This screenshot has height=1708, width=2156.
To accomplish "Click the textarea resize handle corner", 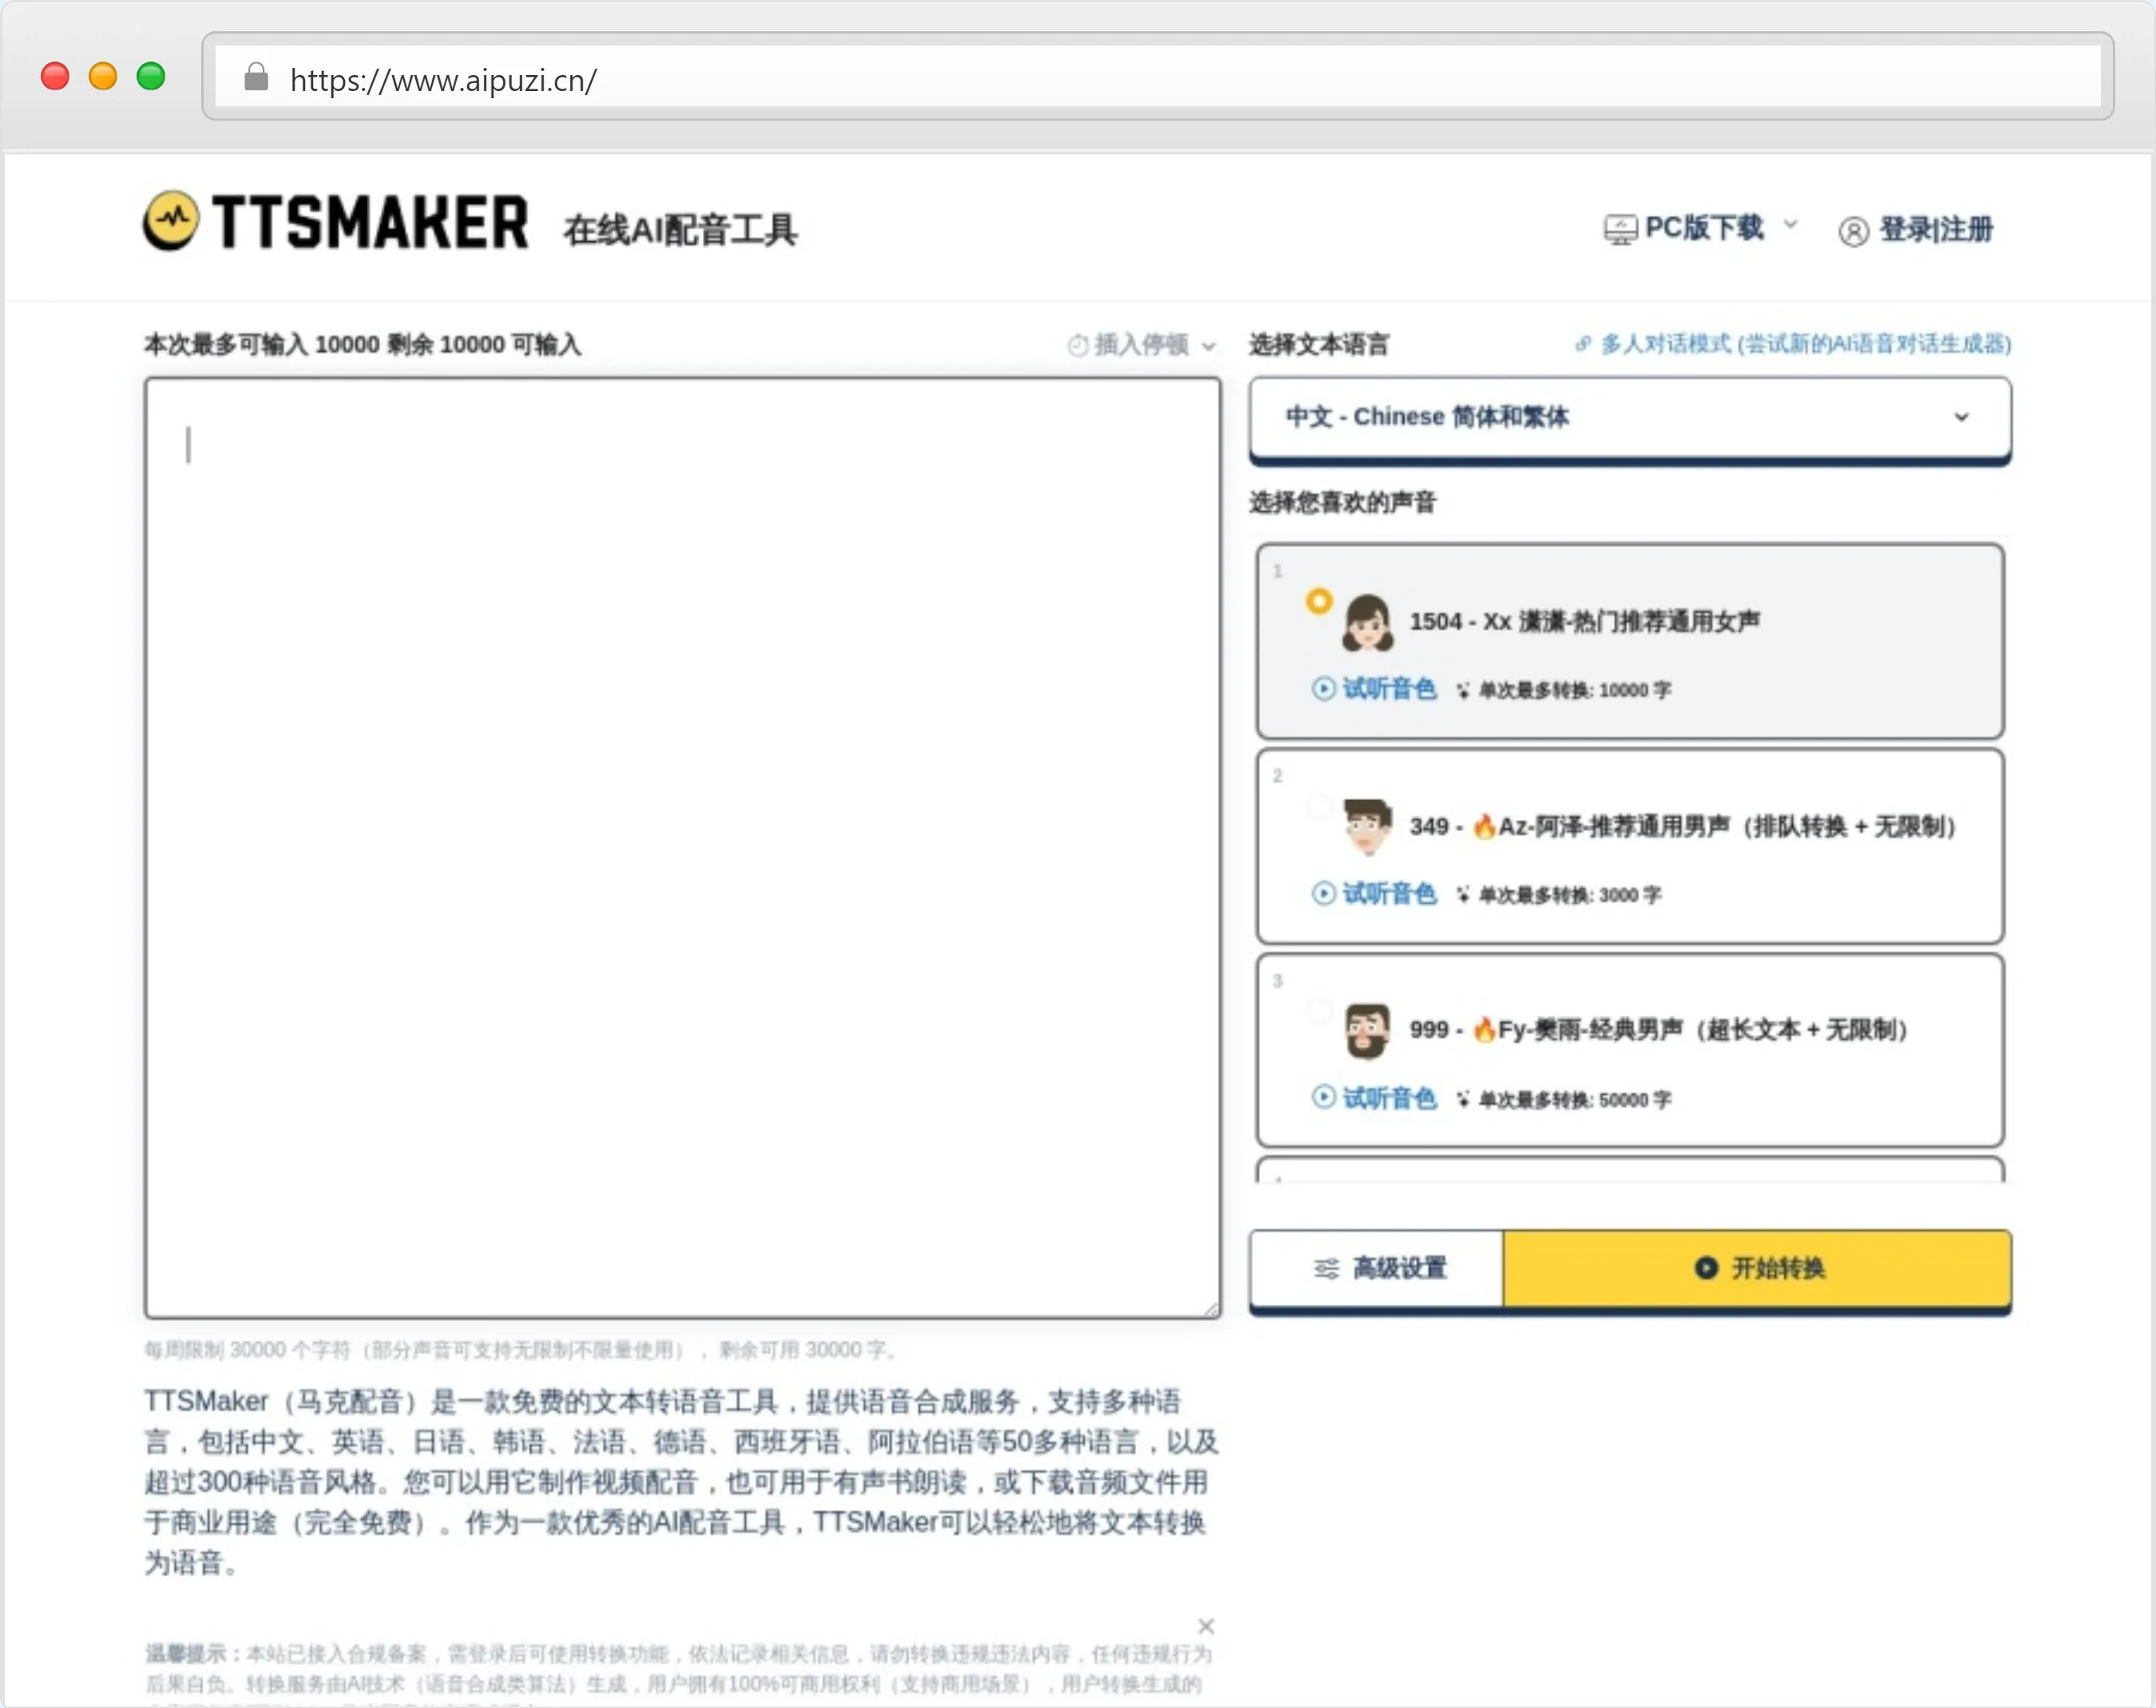I will click(x=1211, y=1309).
